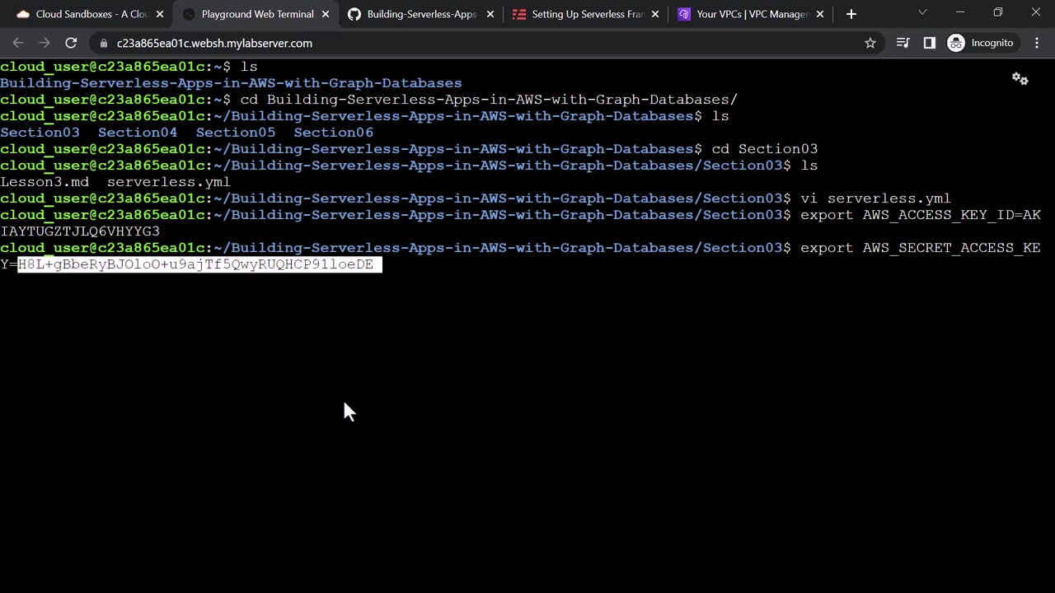
Task: Minimize the Chrome window
Action: [960, 12]
